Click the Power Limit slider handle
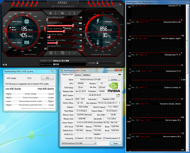Image resolution: width=190 pixels, height=153 pixels. [73, 26]
